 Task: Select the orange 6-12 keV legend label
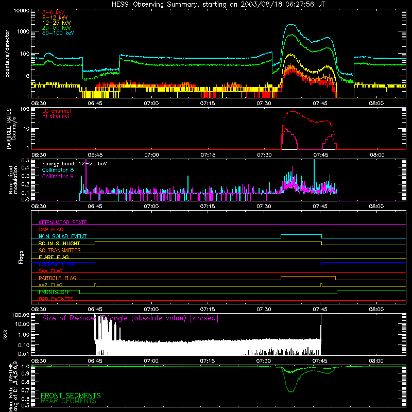[55, 18]
